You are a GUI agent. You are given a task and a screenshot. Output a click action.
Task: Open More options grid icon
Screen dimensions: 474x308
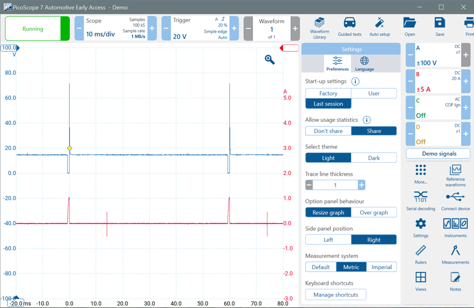pos(420,174)
